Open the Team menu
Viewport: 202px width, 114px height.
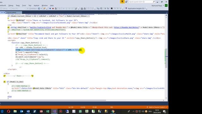point(18,5)
